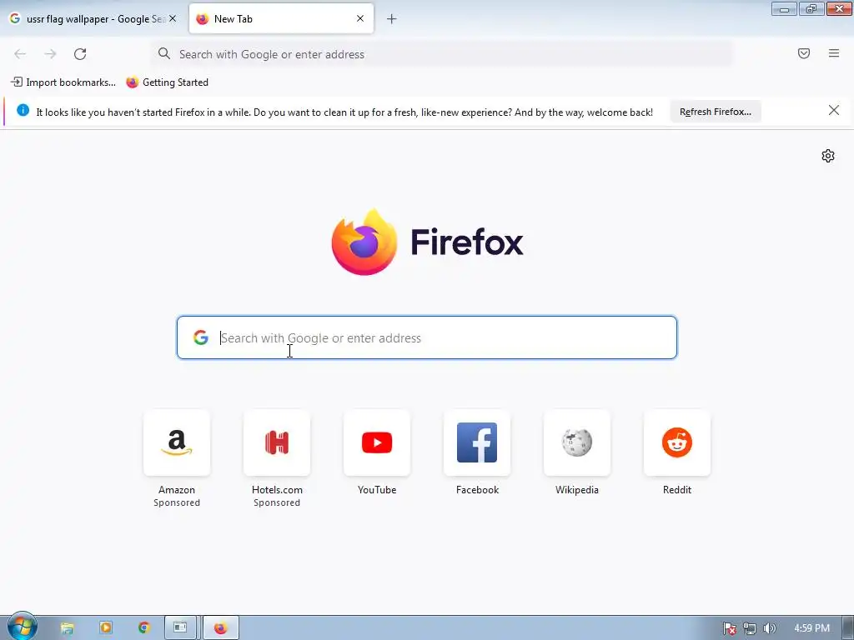854x640 pixels.
Task: Open the volume tray icon
Action: coord(769,628)
